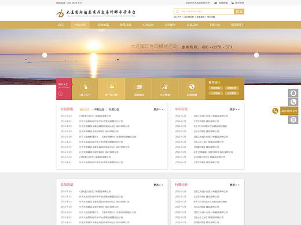Click the red 行情分析 section heading
Image resolution: width=301 pixels, height=225 pixels.
(x=181, y=185)
